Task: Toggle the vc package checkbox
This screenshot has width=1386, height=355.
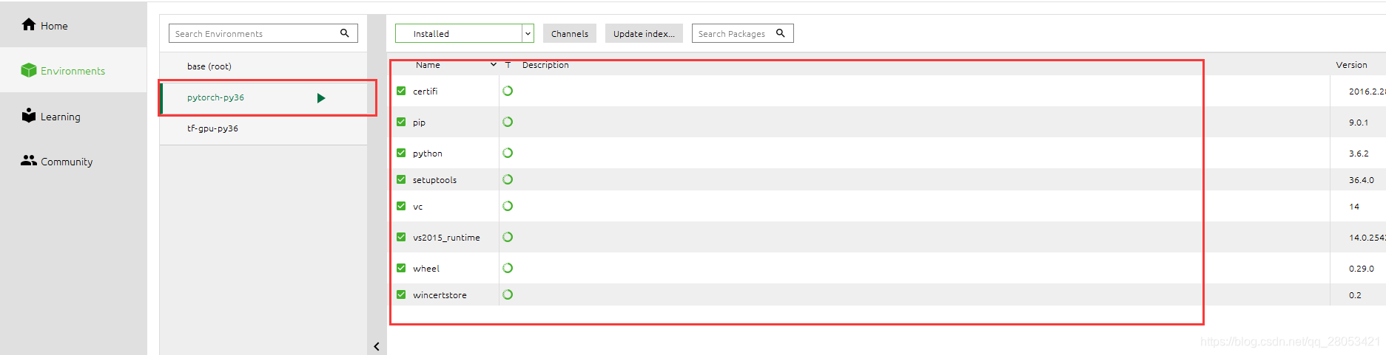Action: (401, 206)
